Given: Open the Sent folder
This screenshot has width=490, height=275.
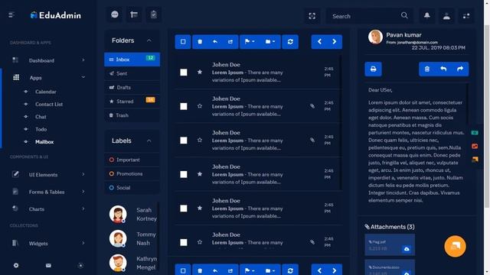Looking at the screenshot, I should [132, 73].
